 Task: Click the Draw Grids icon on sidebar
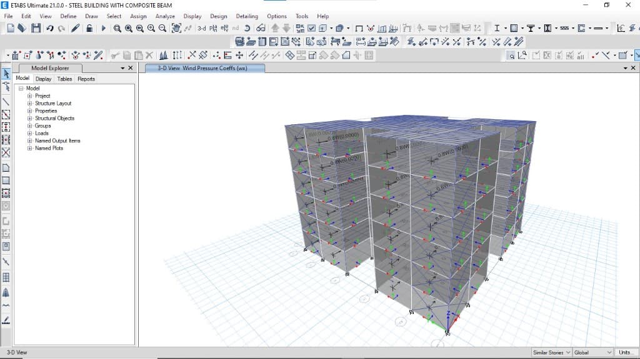(x=6, y=277)
